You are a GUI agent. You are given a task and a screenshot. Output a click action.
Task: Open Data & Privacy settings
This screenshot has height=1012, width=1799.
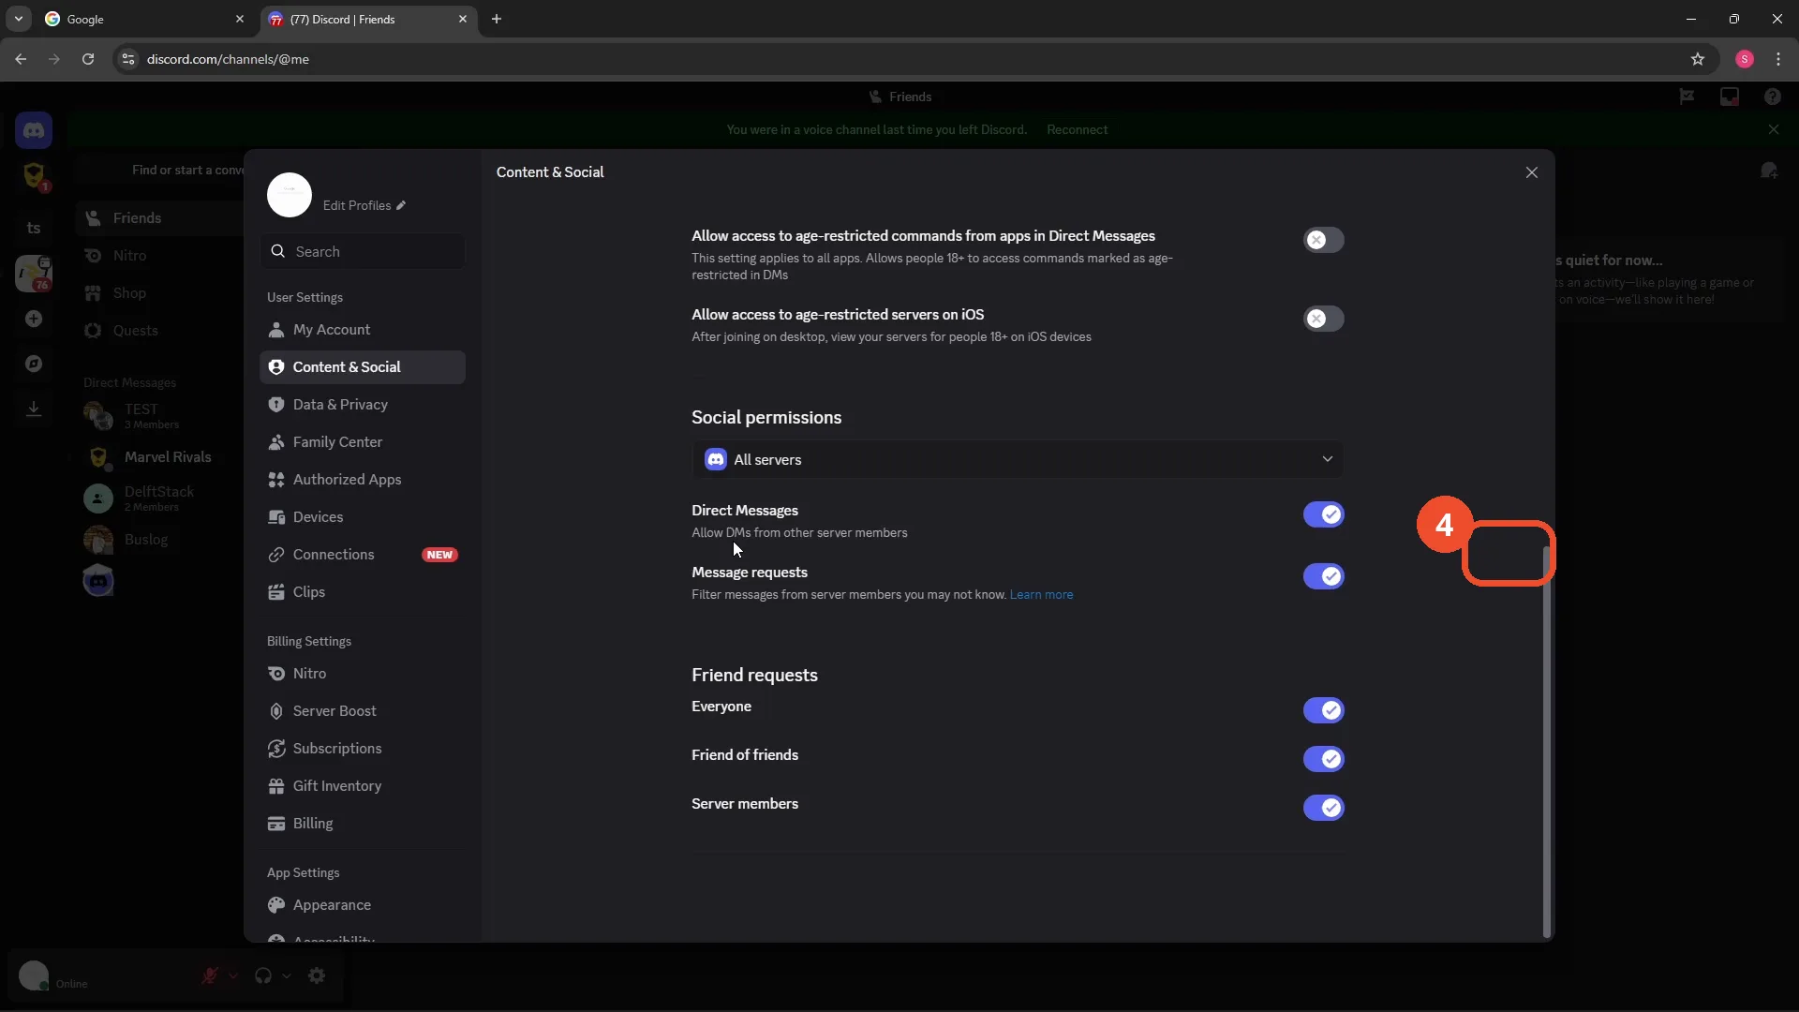coord(363,405)
